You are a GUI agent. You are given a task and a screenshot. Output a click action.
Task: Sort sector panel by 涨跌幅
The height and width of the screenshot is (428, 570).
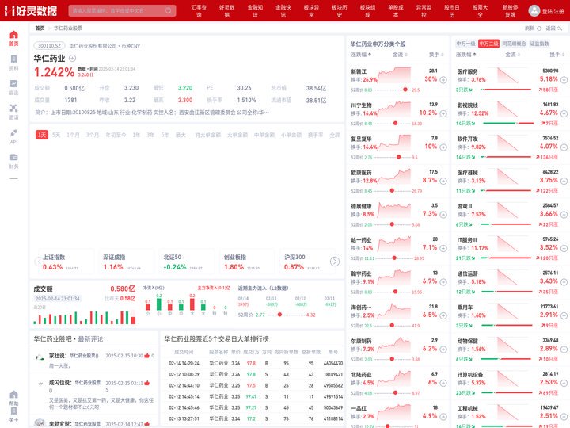[466, 55]
